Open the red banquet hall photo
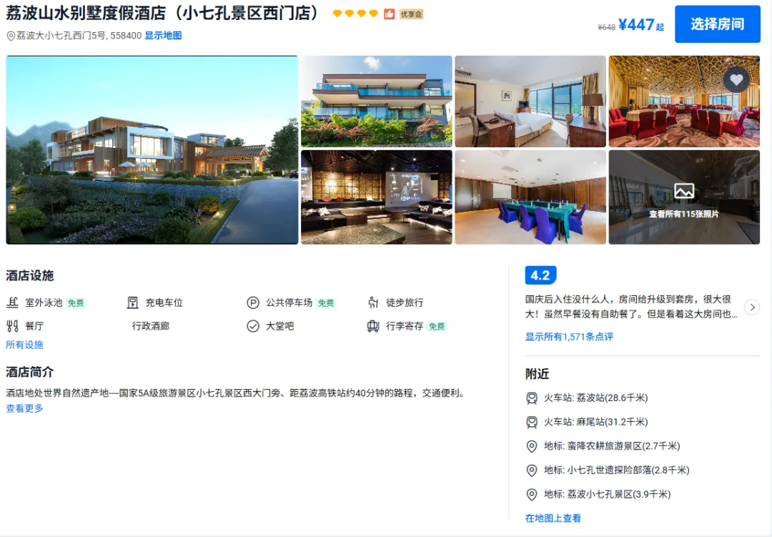 coord(684,102)
